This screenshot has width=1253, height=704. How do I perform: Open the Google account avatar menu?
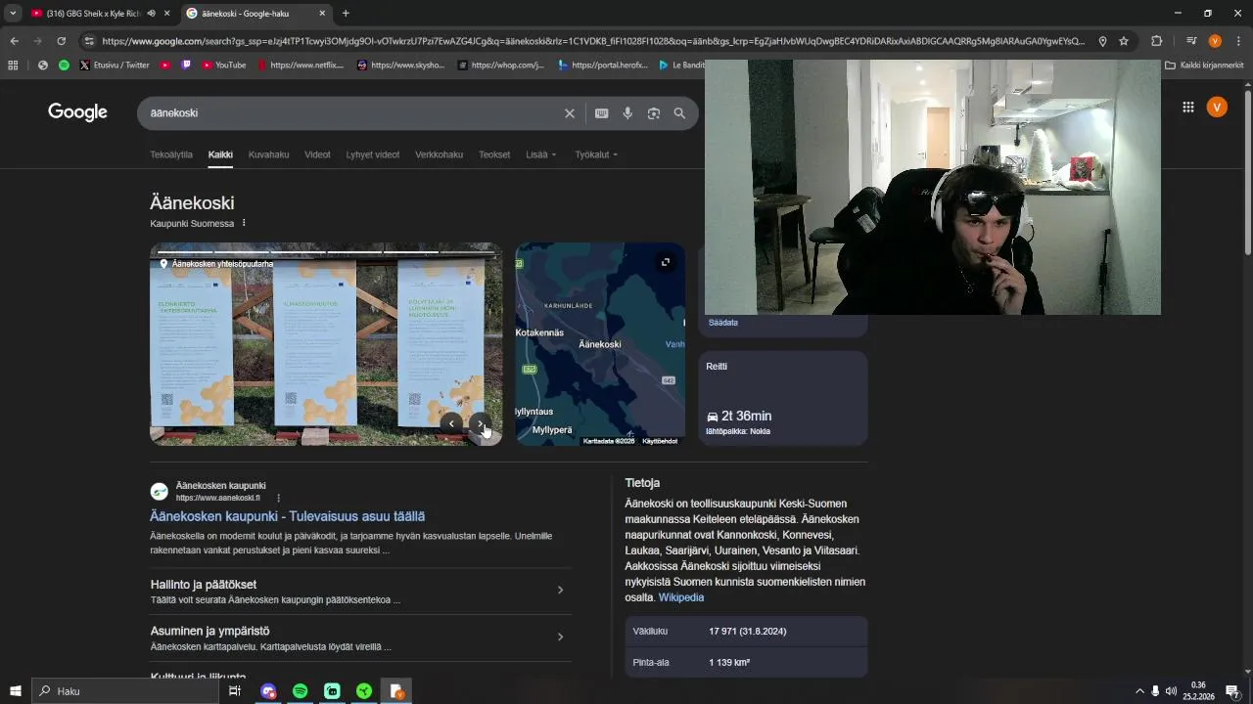1217,108
